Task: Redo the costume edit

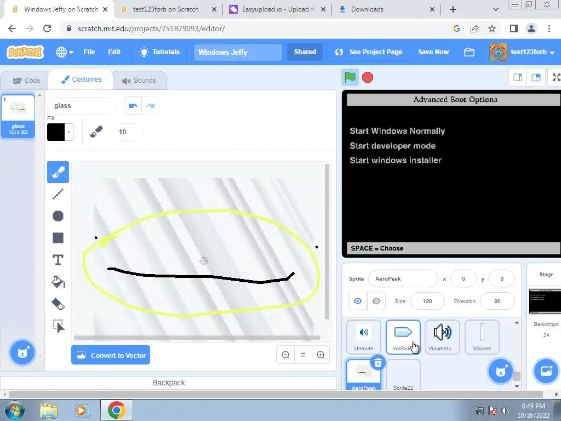Action: 150,106
